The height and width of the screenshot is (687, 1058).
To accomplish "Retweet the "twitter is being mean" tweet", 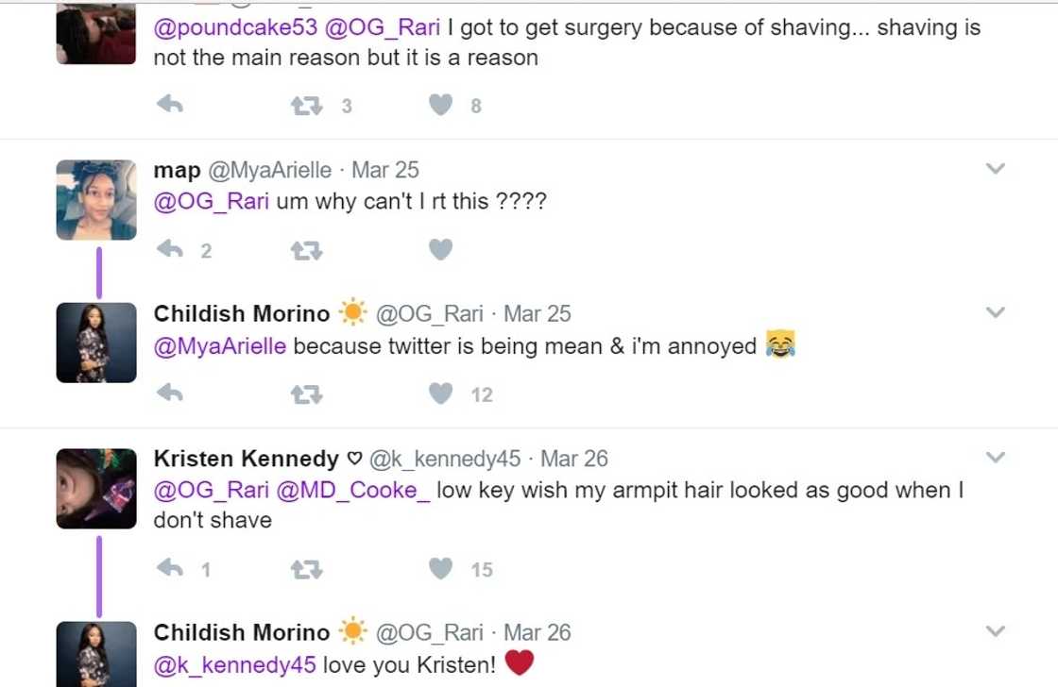I will click(x=306, y=394).
